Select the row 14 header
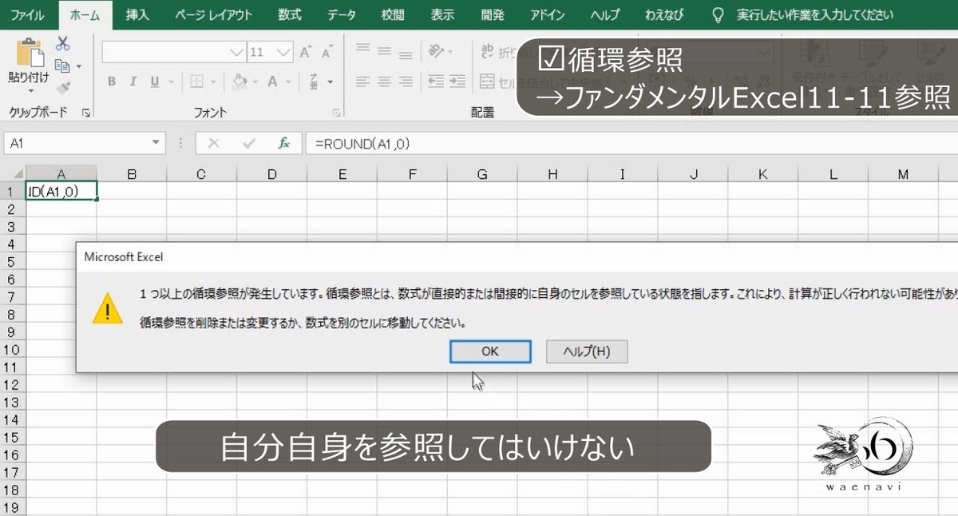Screen dimensions: 958x516 tap(12, 419)
